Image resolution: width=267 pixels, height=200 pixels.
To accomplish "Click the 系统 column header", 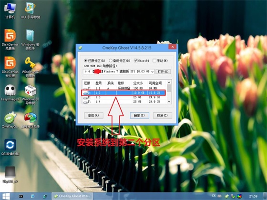I will [x=110, y=83].
